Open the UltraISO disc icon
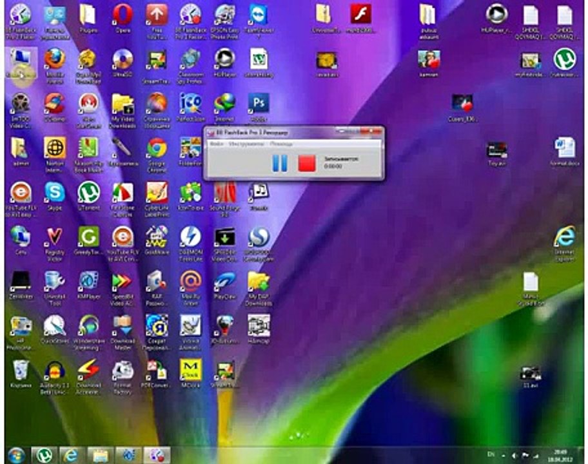588x464 pixels. point(122,63)
